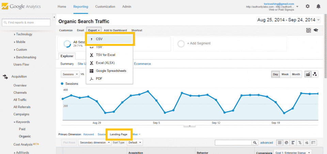Focus the table search input field
This screenshot has width=327, height=154.
pos(233,143)
